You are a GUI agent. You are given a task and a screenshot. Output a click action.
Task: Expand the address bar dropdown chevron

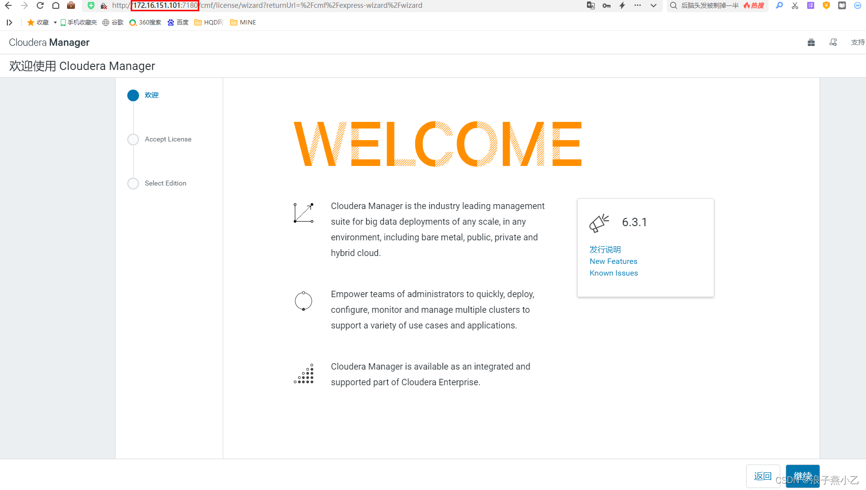(654, 6)
